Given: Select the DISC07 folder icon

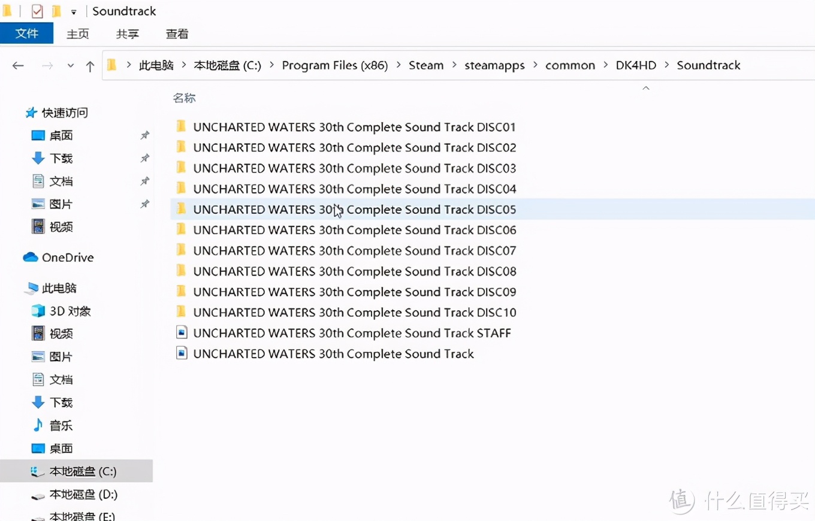Looking at the screenshot, I should click(x=181, y=250).
